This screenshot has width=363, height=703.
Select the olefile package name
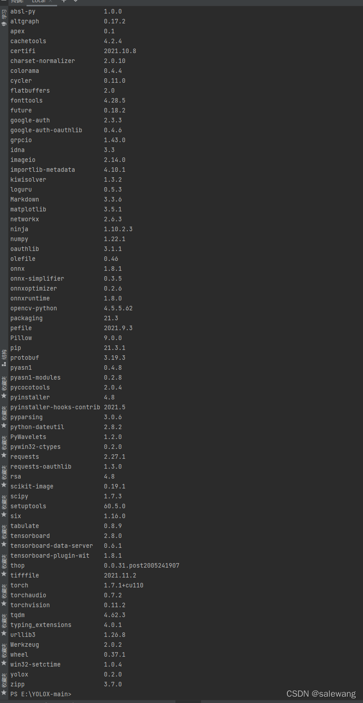(23, 259)
